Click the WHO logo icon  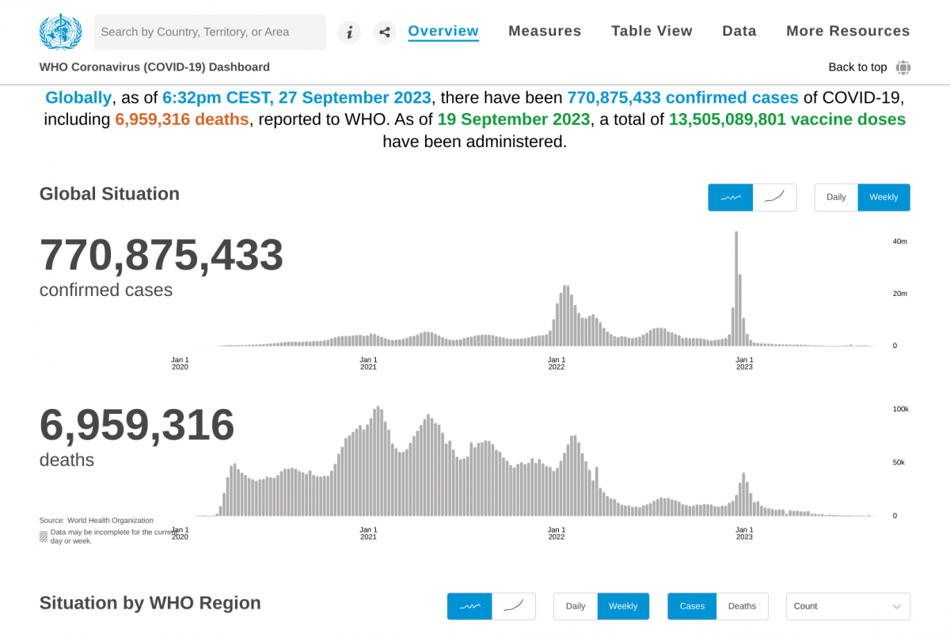60,32
